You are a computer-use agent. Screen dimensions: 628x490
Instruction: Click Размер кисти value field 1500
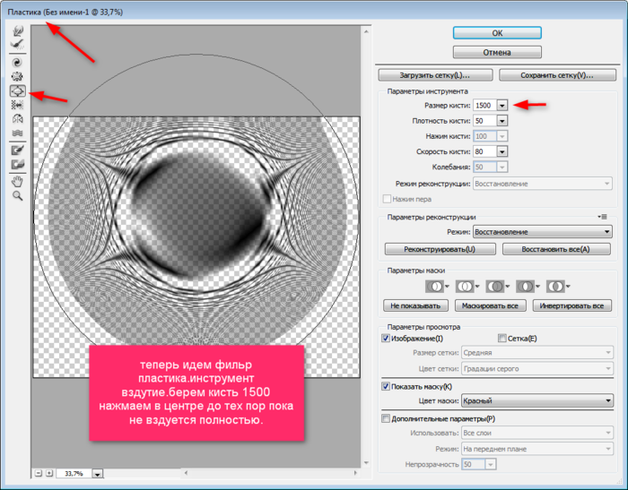point(485,106)
